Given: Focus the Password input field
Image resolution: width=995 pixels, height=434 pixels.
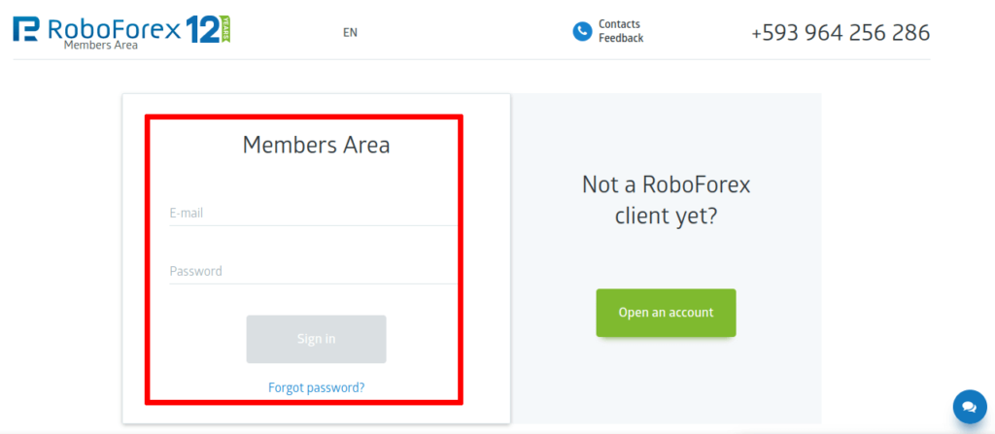Looking at the screenshot, I should click(x=313, y=272).
